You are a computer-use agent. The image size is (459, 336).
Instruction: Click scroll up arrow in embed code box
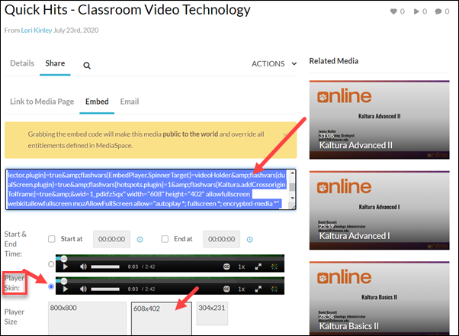click(x=292, y=173)
